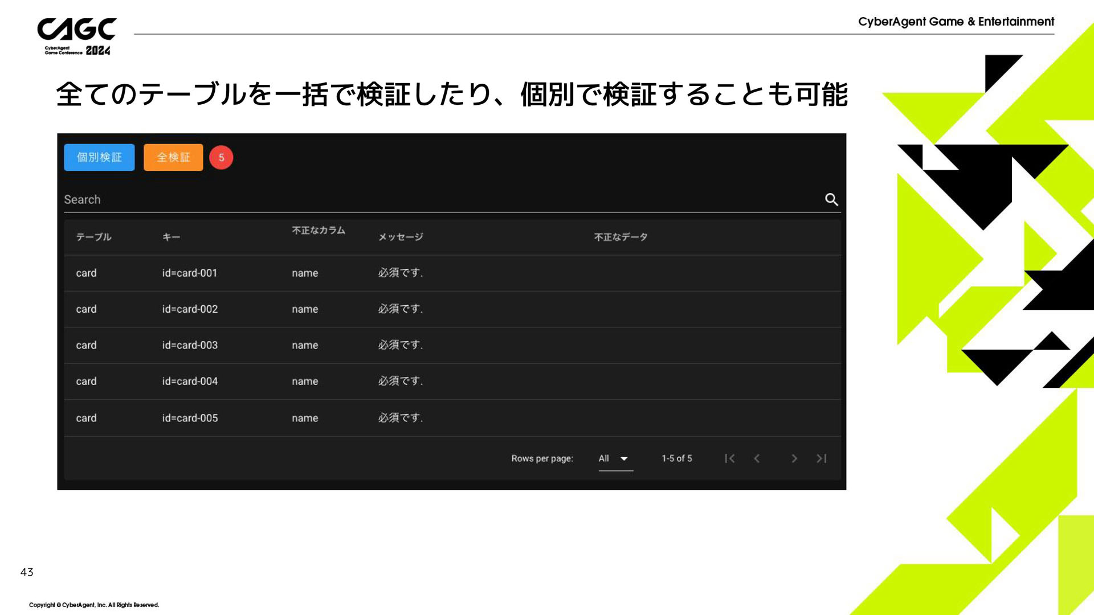
Task: Click the red error count badge
Action: [221, 158]
